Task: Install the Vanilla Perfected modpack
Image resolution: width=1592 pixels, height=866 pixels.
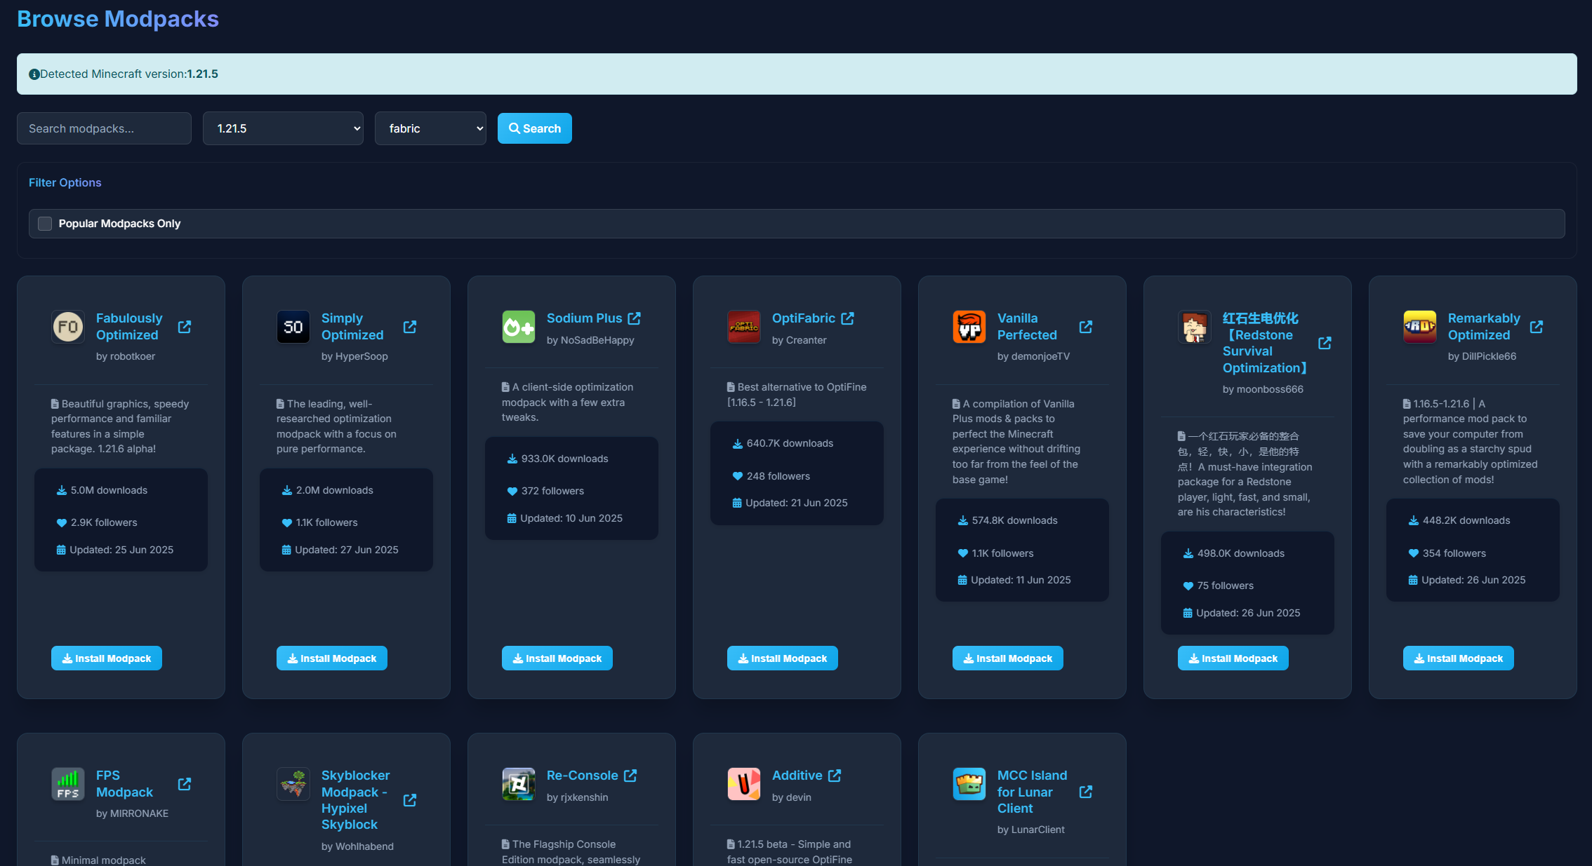Action: (1008, 658)
